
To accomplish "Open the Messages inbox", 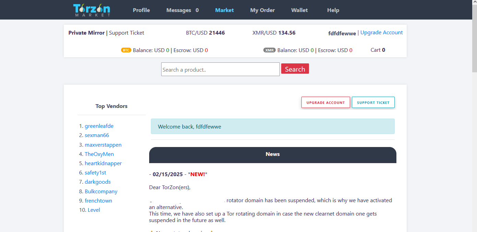I will [x=179, y=10].
